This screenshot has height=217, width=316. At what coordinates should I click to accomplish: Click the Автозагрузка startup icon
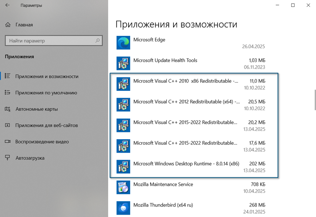point(7,158)
